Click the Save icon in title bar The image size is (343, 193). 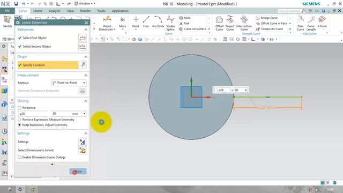[x=16, y=4]
